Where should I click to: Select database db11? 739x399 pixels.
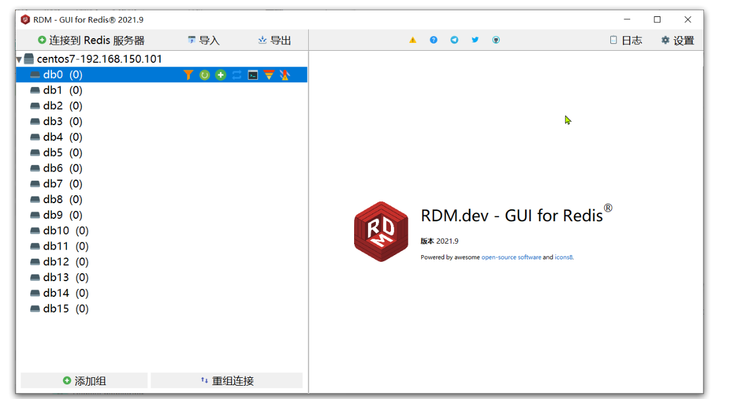click(162, 247)
